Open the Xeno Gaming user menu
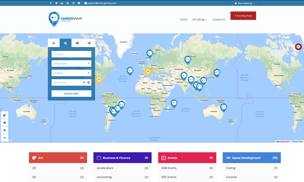Image resolution: width=304 pixels, height=182 pixels. (244, 3)
